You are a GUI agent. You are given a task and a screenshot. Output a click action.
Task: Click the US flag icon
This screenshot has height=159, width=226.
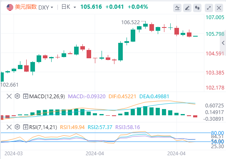pos(10,7)
